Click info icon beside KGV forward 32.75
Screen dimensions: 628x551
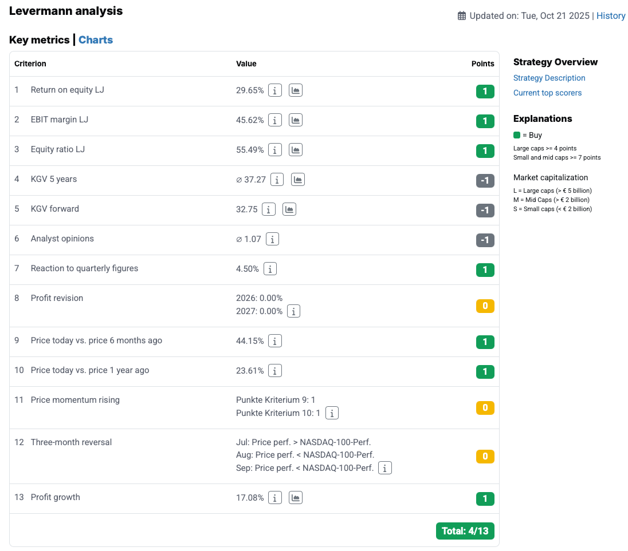[x=269, y=209]
